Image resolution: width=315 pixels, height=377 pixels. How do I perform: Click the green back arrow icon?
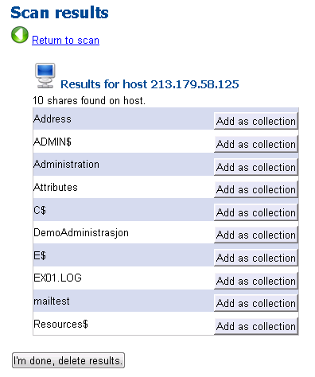20,35
